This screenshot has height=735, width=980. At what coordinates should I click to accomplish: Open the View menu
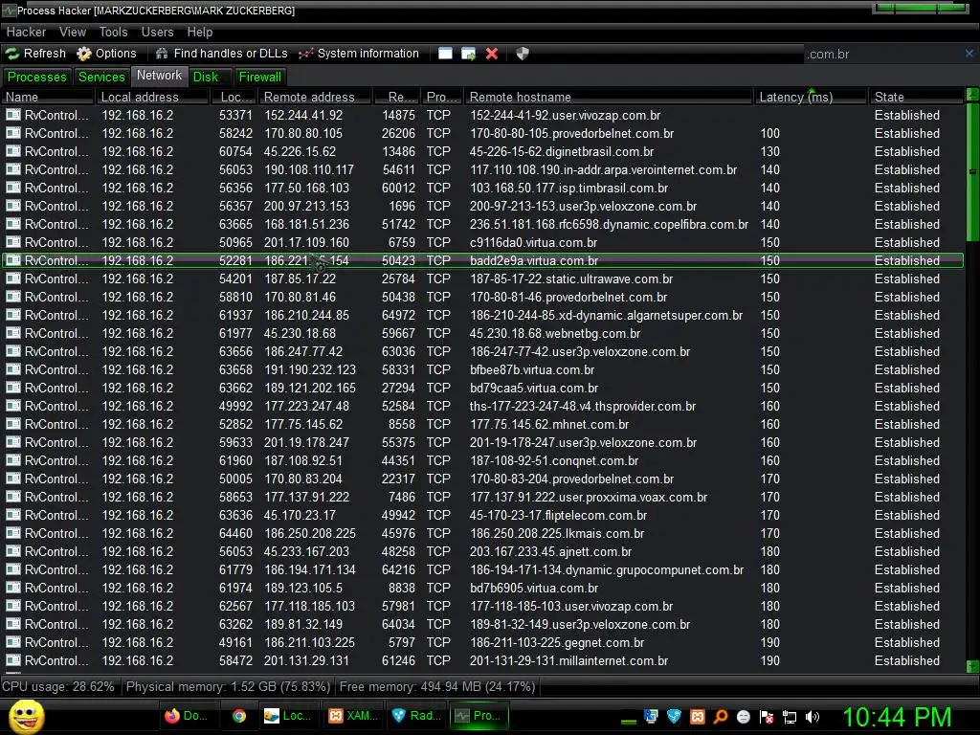pyautogui.click(x=73, y=32)
